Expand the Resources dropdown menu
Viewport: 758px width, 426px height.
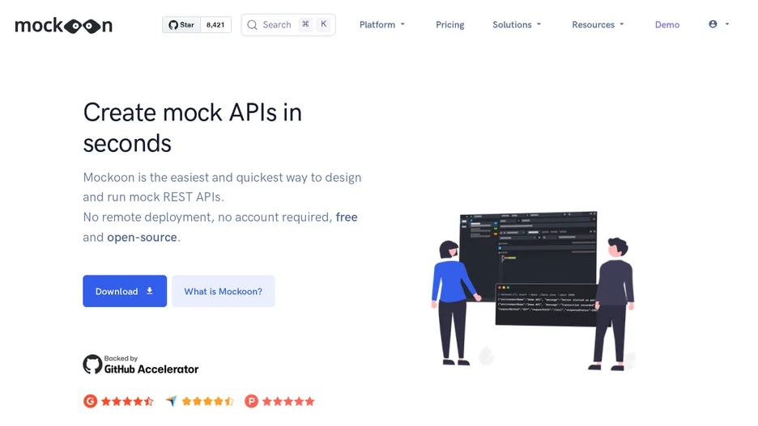click(x=598, y=24)
